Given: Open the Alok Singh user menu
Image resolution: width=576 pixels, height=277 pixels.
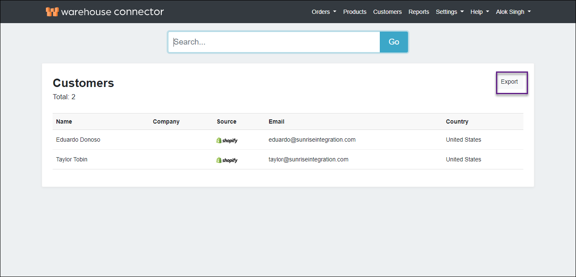Looking at the screenshot, I should tap(513, 12).
